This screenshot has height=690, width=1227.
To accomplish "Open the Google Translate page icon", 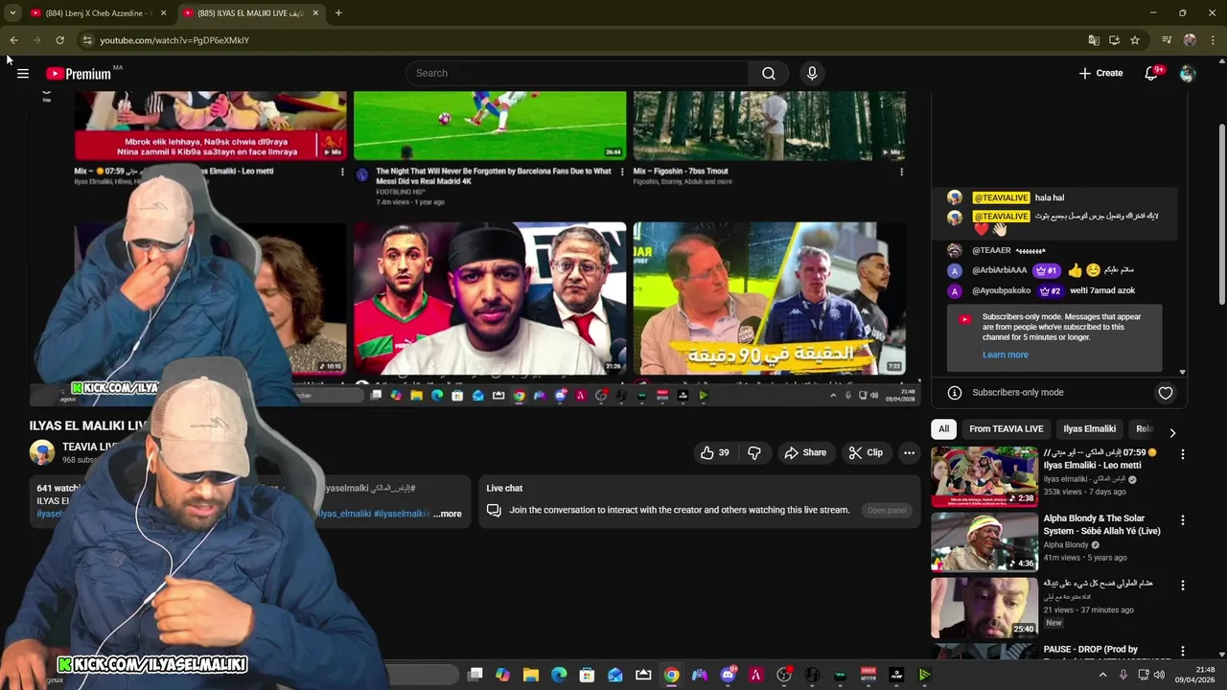I will [x=1094, y=40].
